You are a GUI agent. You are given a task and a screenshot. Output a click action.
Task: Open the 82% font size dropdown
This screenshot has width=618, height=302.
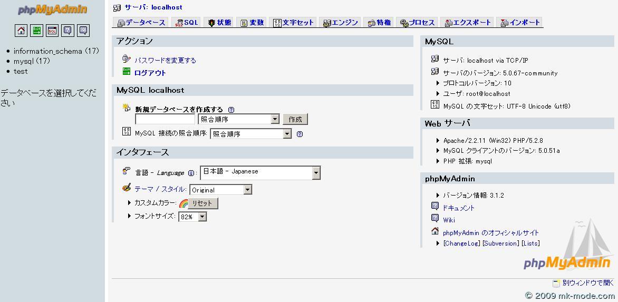pyautogui.click(x=192, y=217)
